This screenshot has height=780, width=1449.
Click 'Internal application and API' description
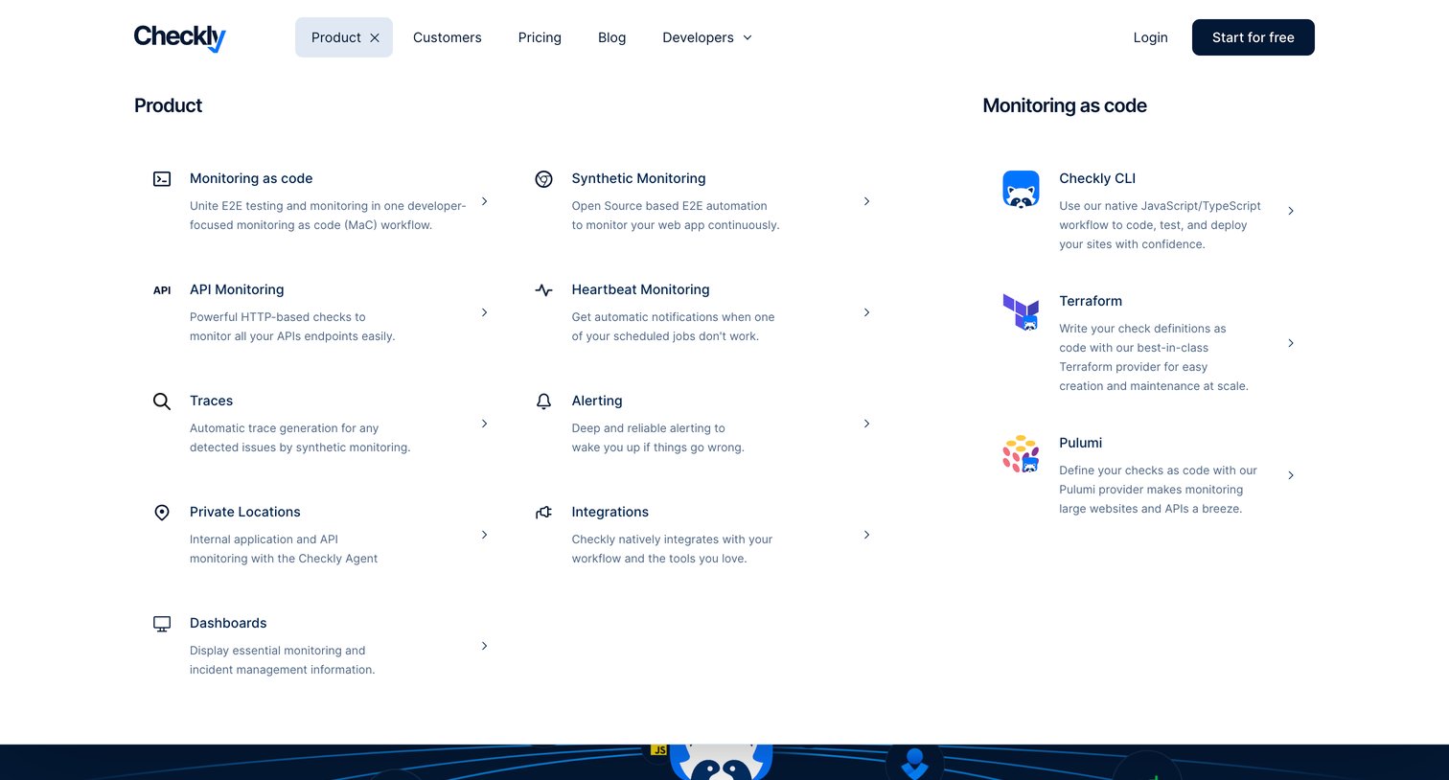[x=284, y=549]
